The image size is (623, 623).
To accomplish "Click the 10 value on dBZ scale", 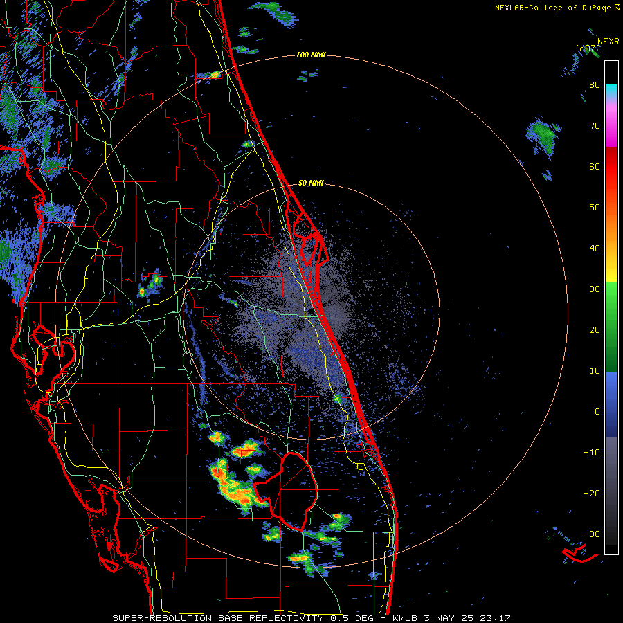I will 595,371.
